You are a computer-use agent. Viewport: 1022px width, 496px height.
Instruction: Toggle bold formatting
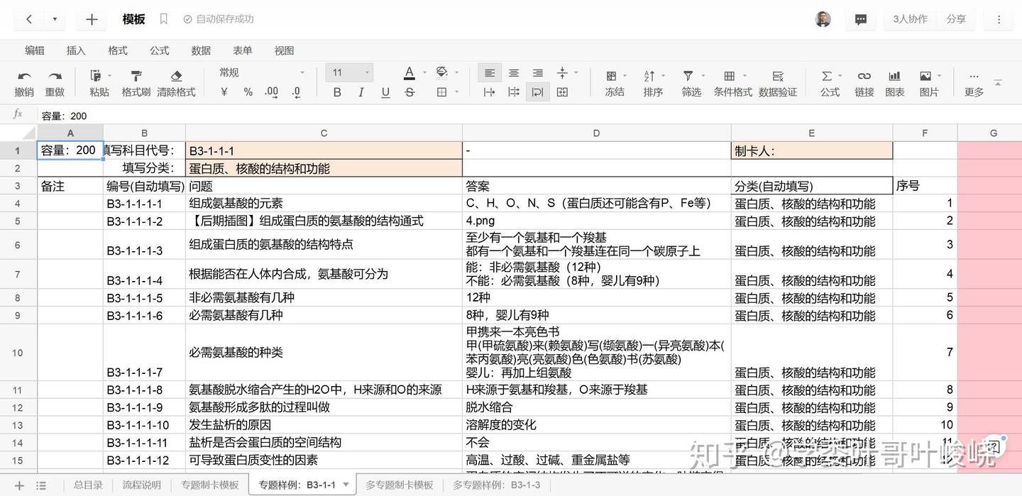pyautogui.click(x=337, y=92)
